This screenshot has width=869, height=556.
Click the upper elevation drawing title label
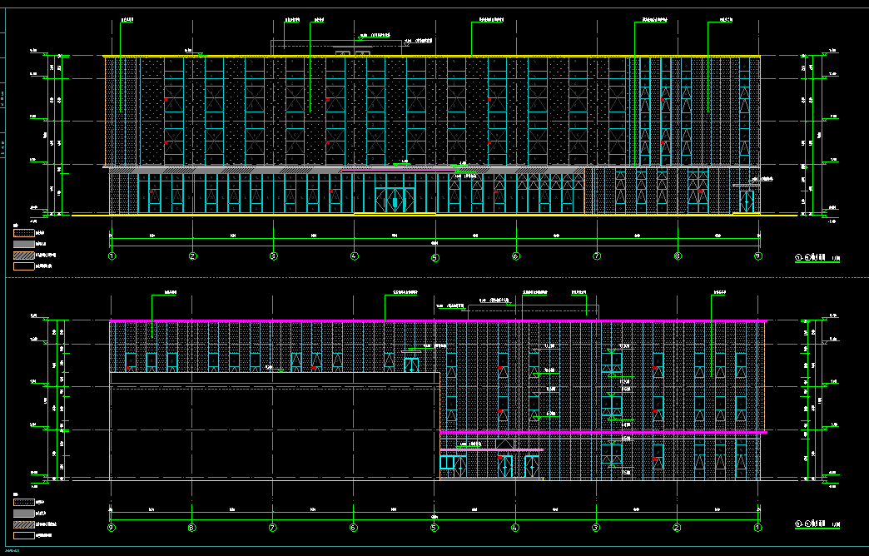click(817, 257)
